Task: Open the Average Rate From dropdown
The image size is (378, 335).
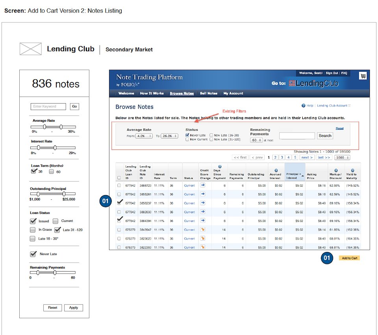Action: click(x=144, y=136)
